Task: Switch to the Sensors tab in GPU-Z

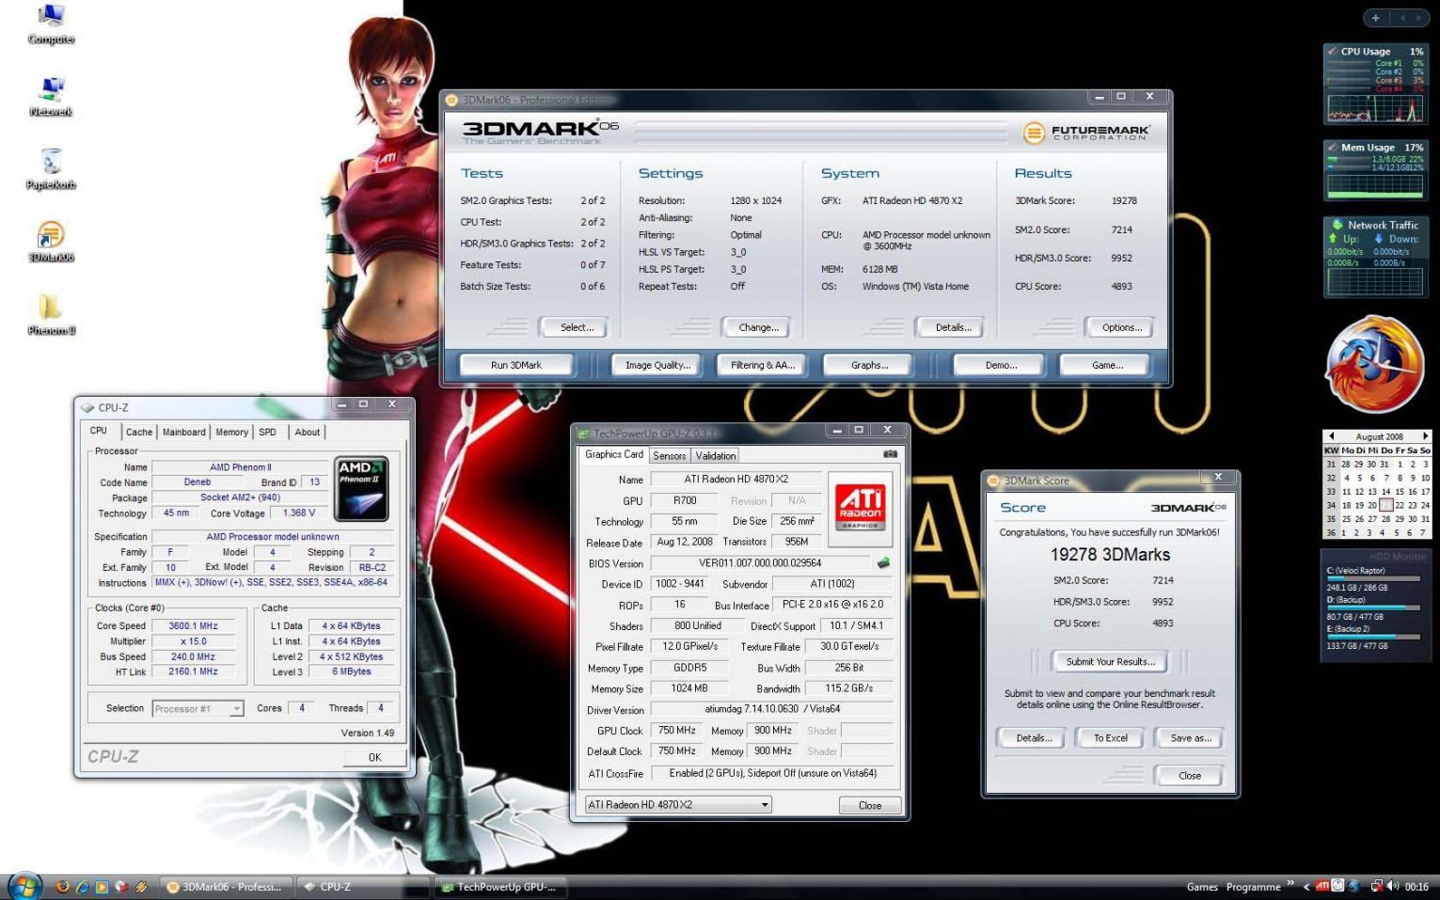Action: pos(670,456)
